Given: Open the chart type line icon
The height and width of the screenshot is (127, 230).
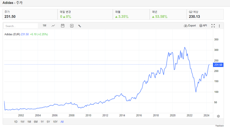Looking at the screenshot, I should coord(53,26).
